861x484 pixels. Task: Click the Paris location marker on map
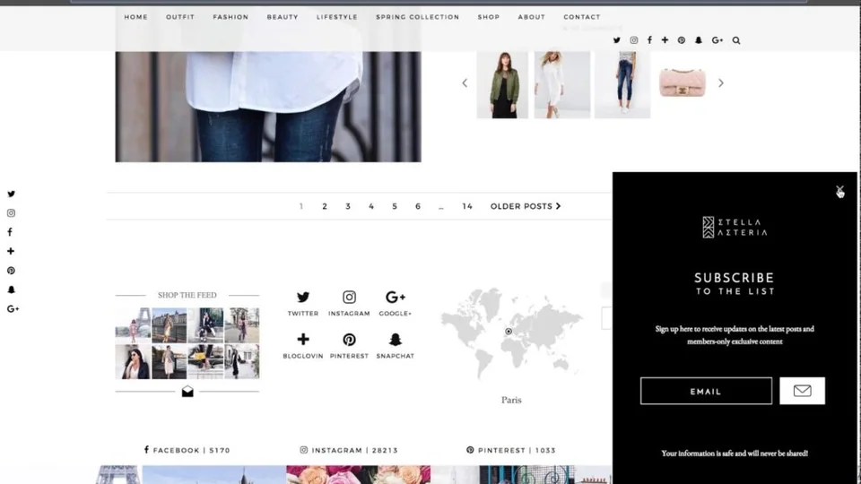pyautogui.click(x=509, y=332)
